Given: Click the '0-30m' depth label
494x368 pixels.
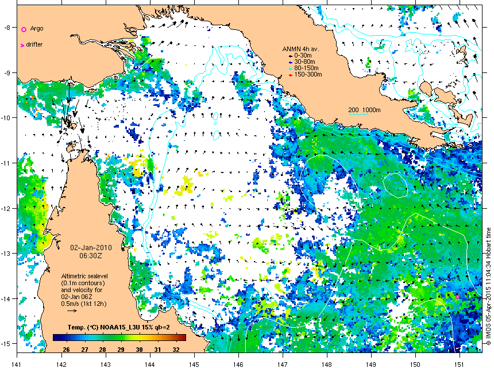Looking at the screenshot, I should [x=303, y=56].
